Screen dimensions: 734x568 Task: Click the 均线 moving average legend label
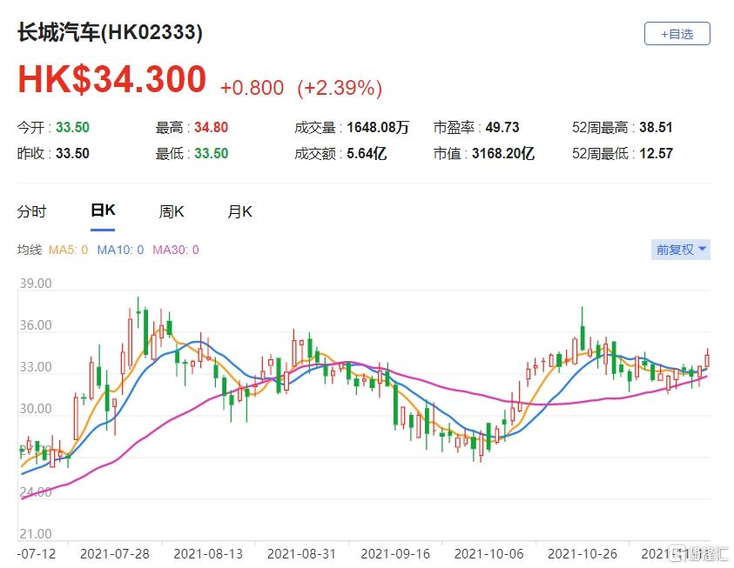(30, 250)
